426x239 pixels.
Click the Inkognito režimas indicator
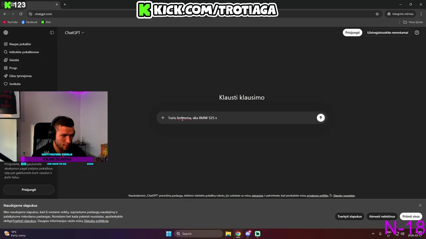400,14
